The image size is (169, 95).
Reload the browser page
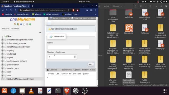11,10
